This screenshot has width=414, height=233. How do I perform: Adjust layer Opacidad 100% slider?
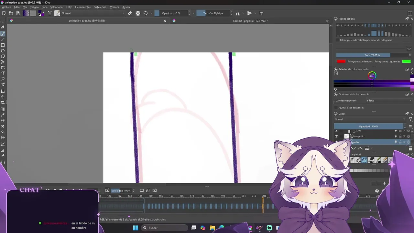[x=369, y=126]
